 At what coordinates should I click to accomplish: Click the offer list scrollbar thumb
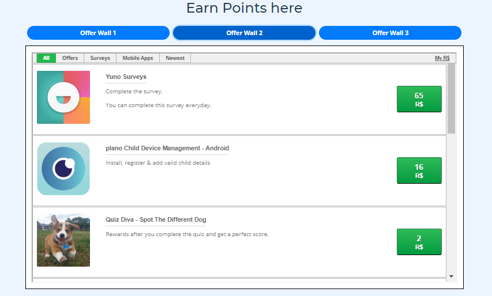pos(451,98)
